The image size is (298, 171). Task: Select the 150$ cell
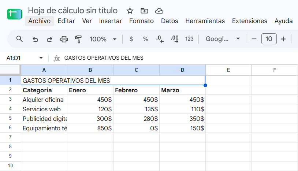[x=182, y=128]
